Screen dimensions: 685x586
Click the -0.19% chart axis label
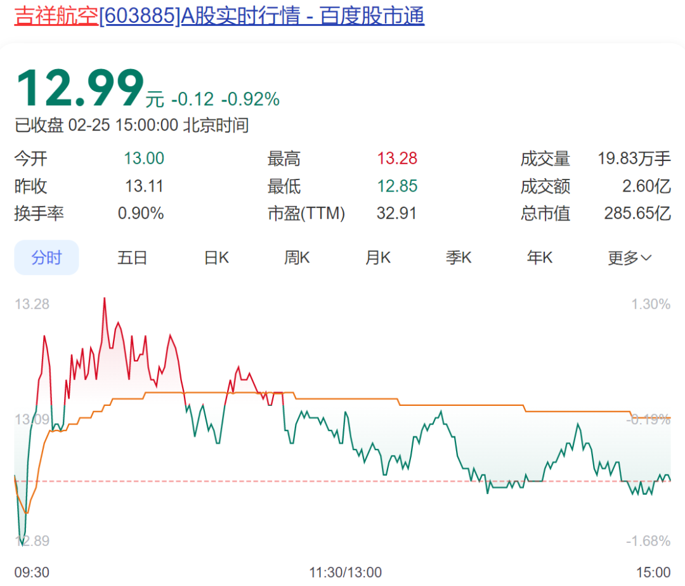pos(648,420)
